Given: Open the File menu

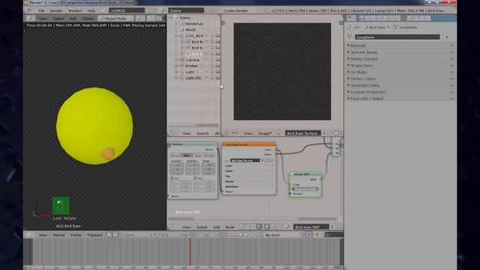Looking at the screenshot, I should pyautogui.click(x=41, y=10).
